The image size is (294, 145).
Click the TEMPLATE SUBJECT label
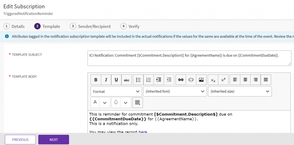tap(27, 55)
